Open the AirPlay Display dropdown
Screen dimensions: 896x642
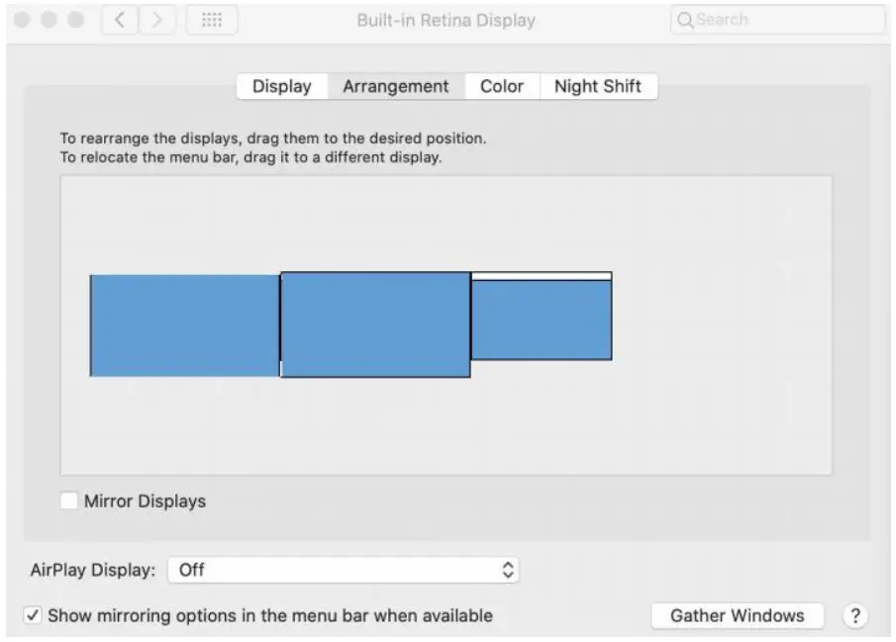[x=344, y=570]
